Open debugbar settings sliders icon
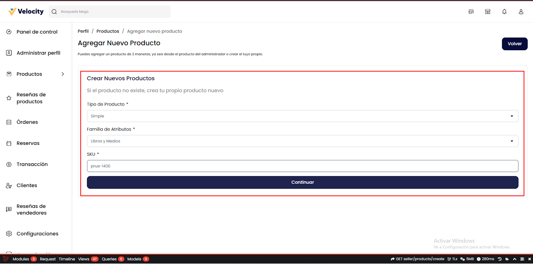533x264 pixels. tap(522, 259)
